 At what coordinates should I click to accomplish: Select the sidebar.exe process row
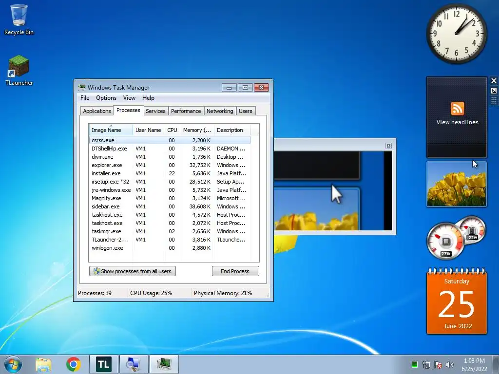170,206
